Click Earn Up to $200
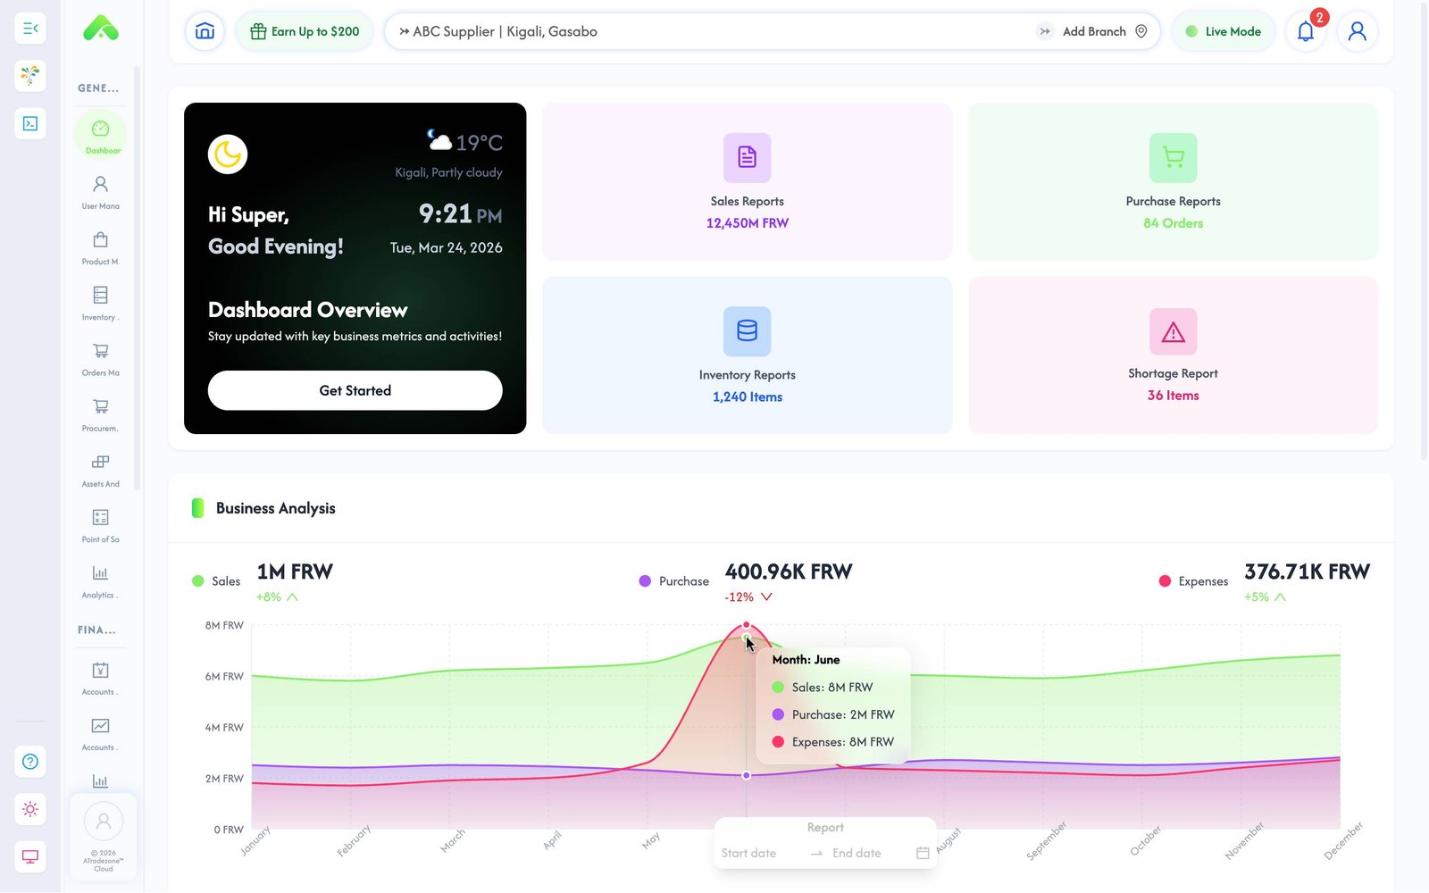The height and width of the screenshot is (893, 1429). [x=305, y=30]
